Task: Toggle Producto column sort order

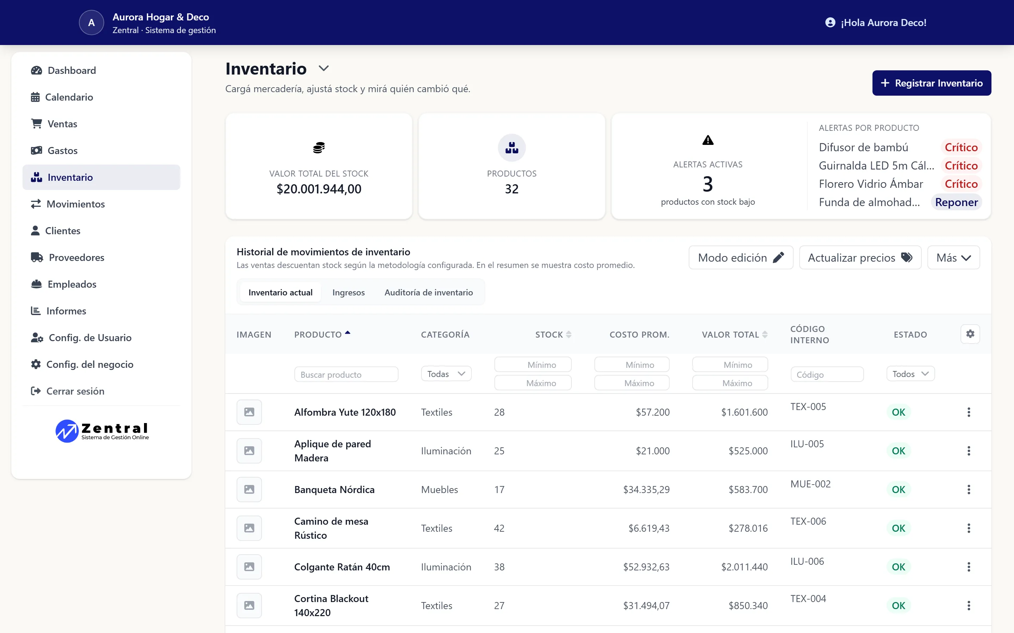Action: point(322,334)
